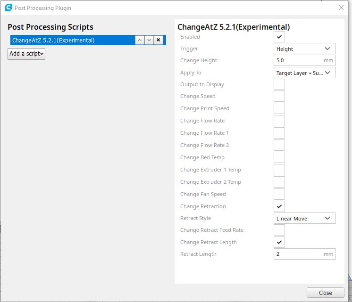Screen dimensions: 352x302
Task: Click the Retract Style label
Action: [195, 218]
